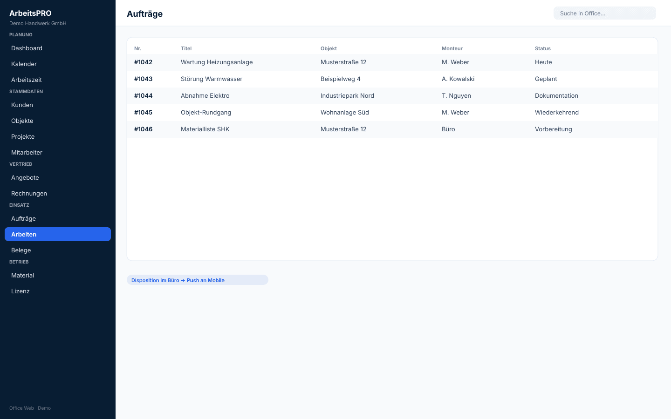Open the Arbeitszeit section
The height and width of the screenshot is (419, 671).
58,80
